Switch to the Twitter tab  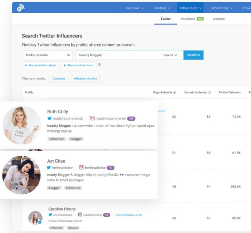(x=166, y=19)
